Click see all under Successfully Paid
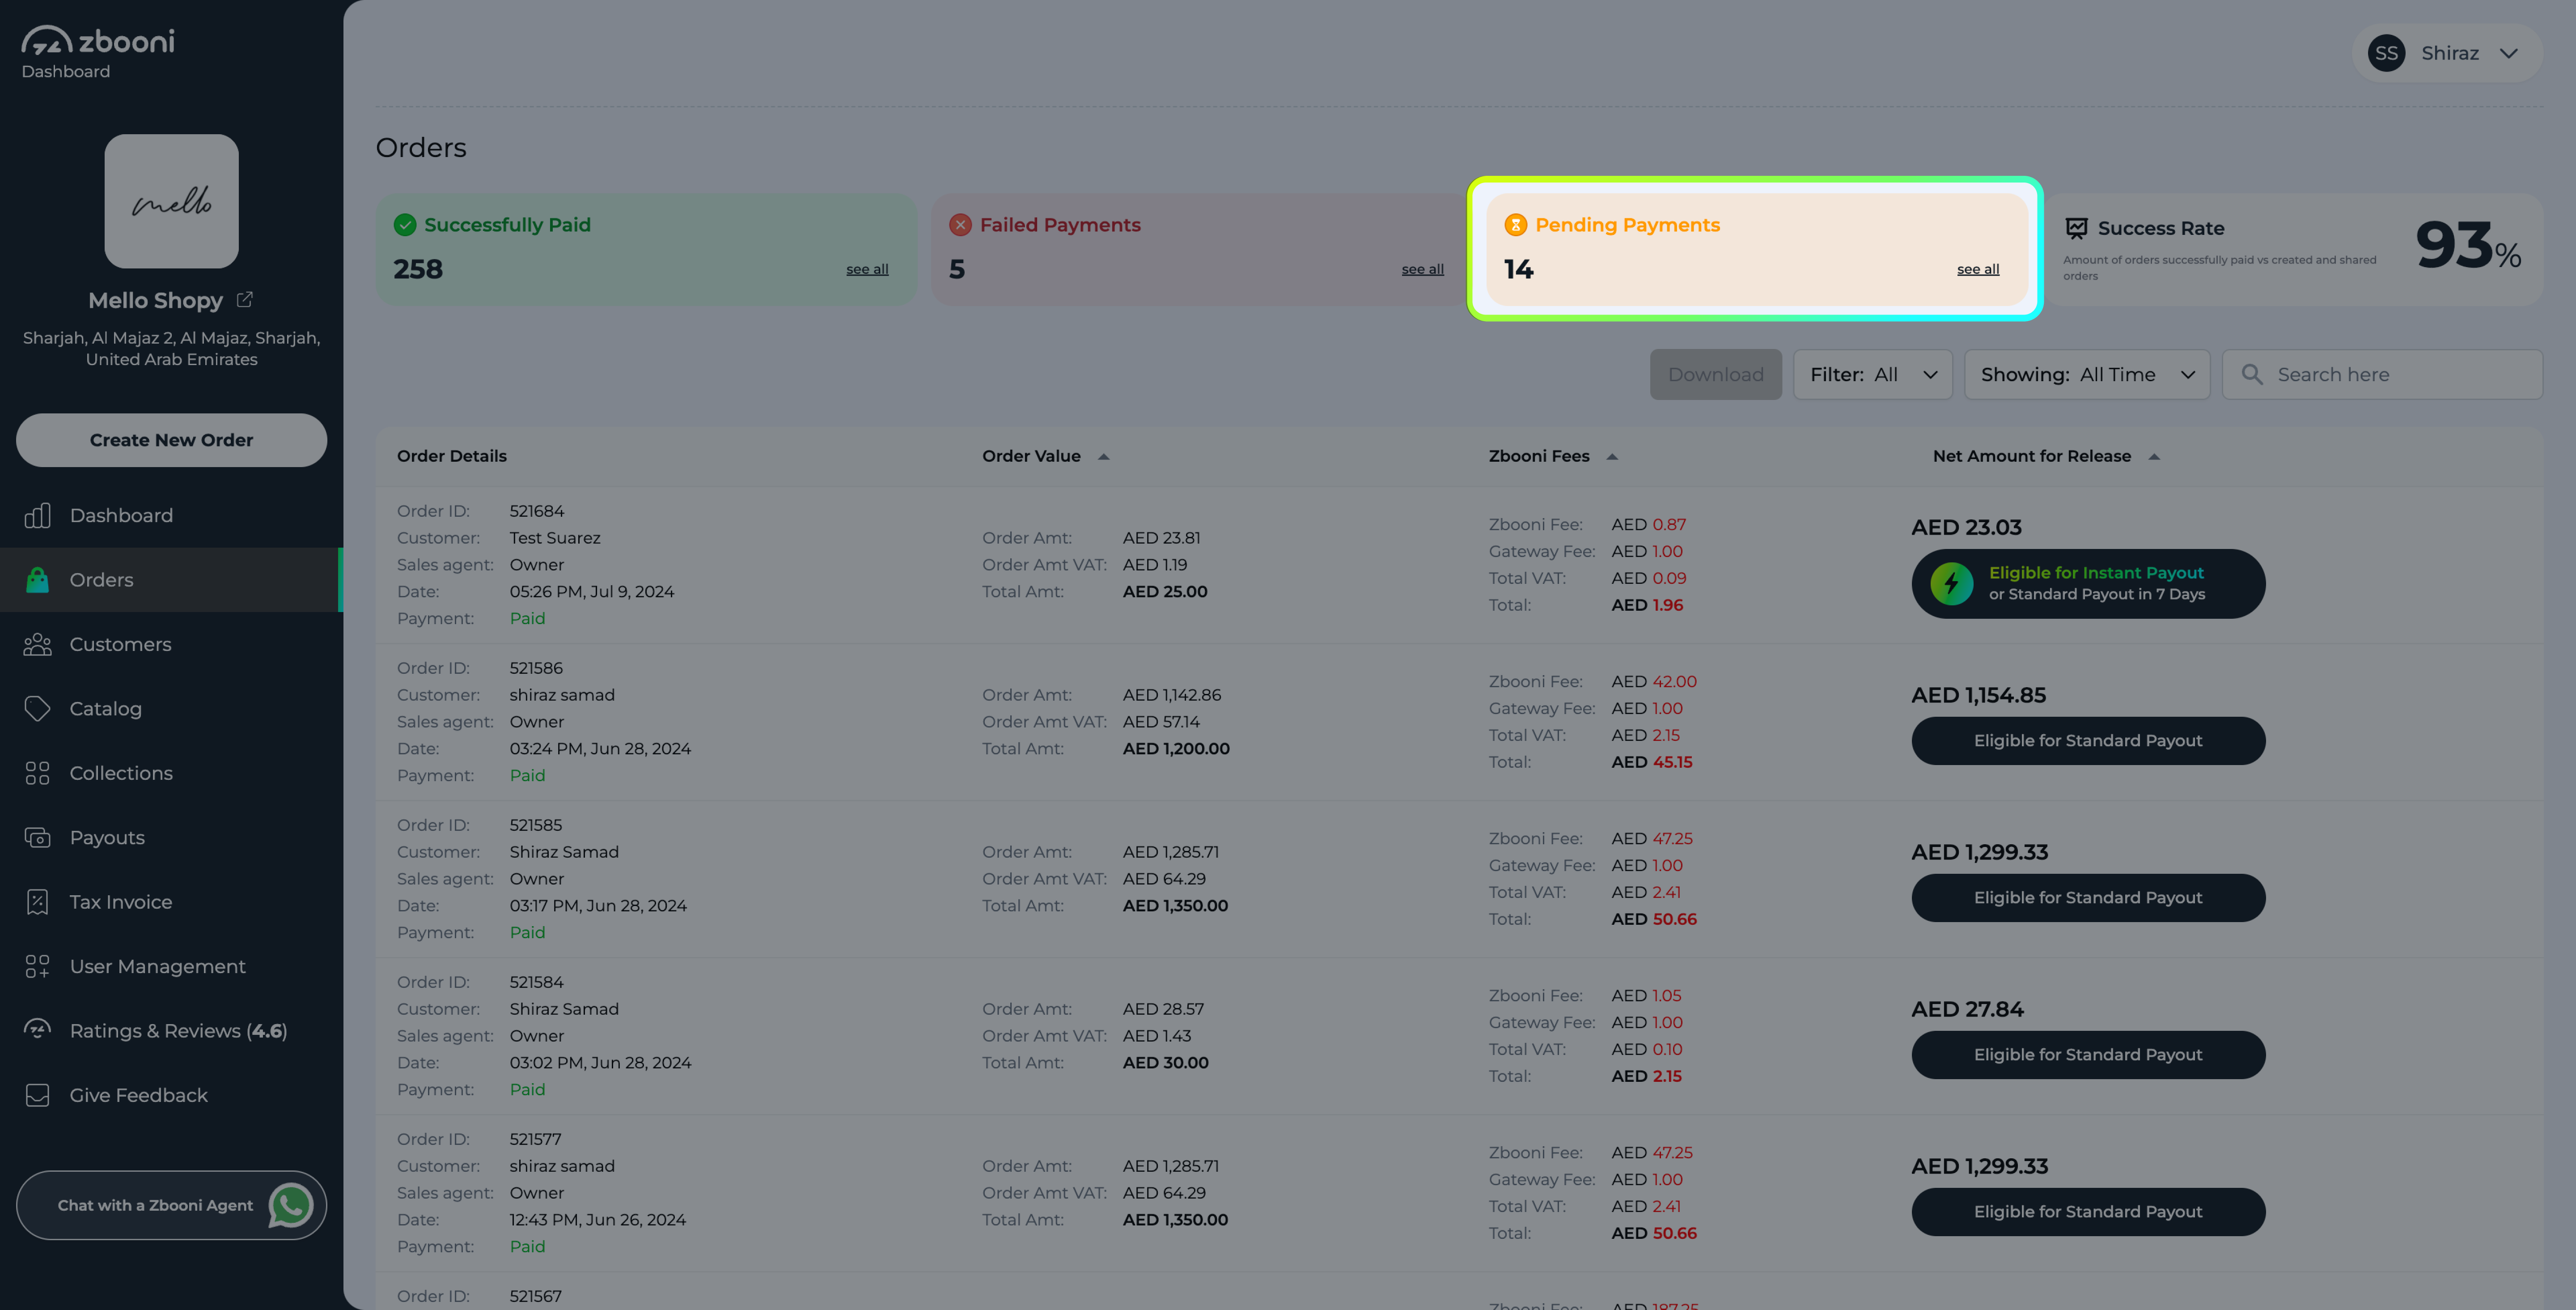Screen dimensions: 2576x1310 pyautogui.click(x=867, y=269)
